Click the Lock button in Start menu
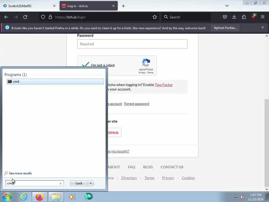Screen dimensions: 269x202 tap(79, 183)
